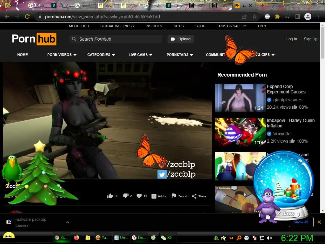Go back using the browser back arrow
The image size is (325, 244).
tap(7, 17)
